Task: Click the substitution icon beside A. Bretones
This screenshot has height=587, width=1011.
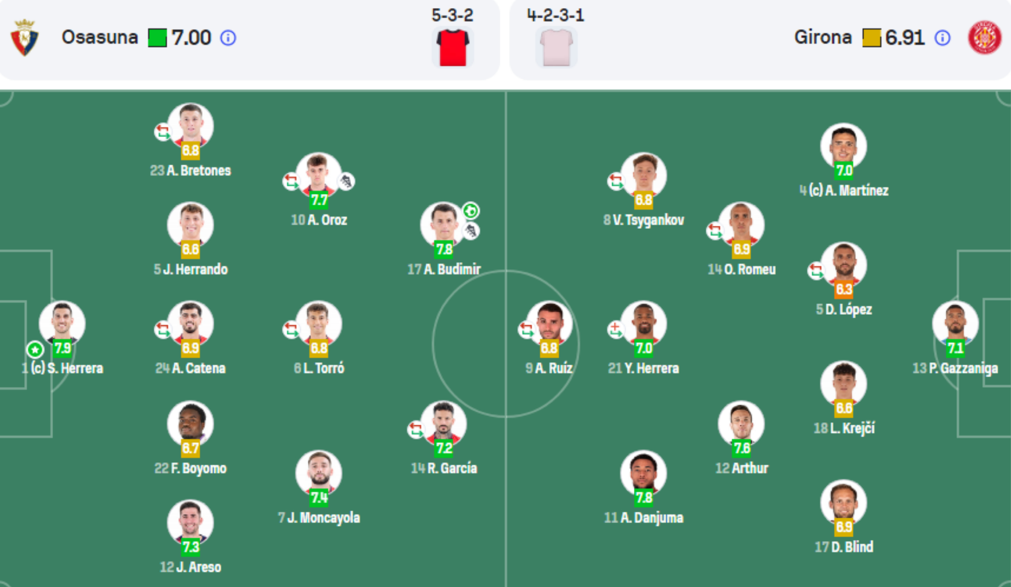Action: click(162, 132)
